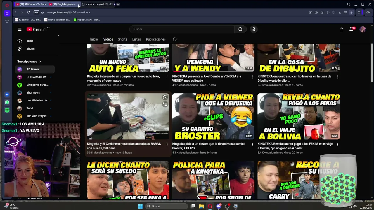This screenshot has width=374, height=210.
Task: Open options for 'viaje a Bolivia' video
Action: pos(338,145)
